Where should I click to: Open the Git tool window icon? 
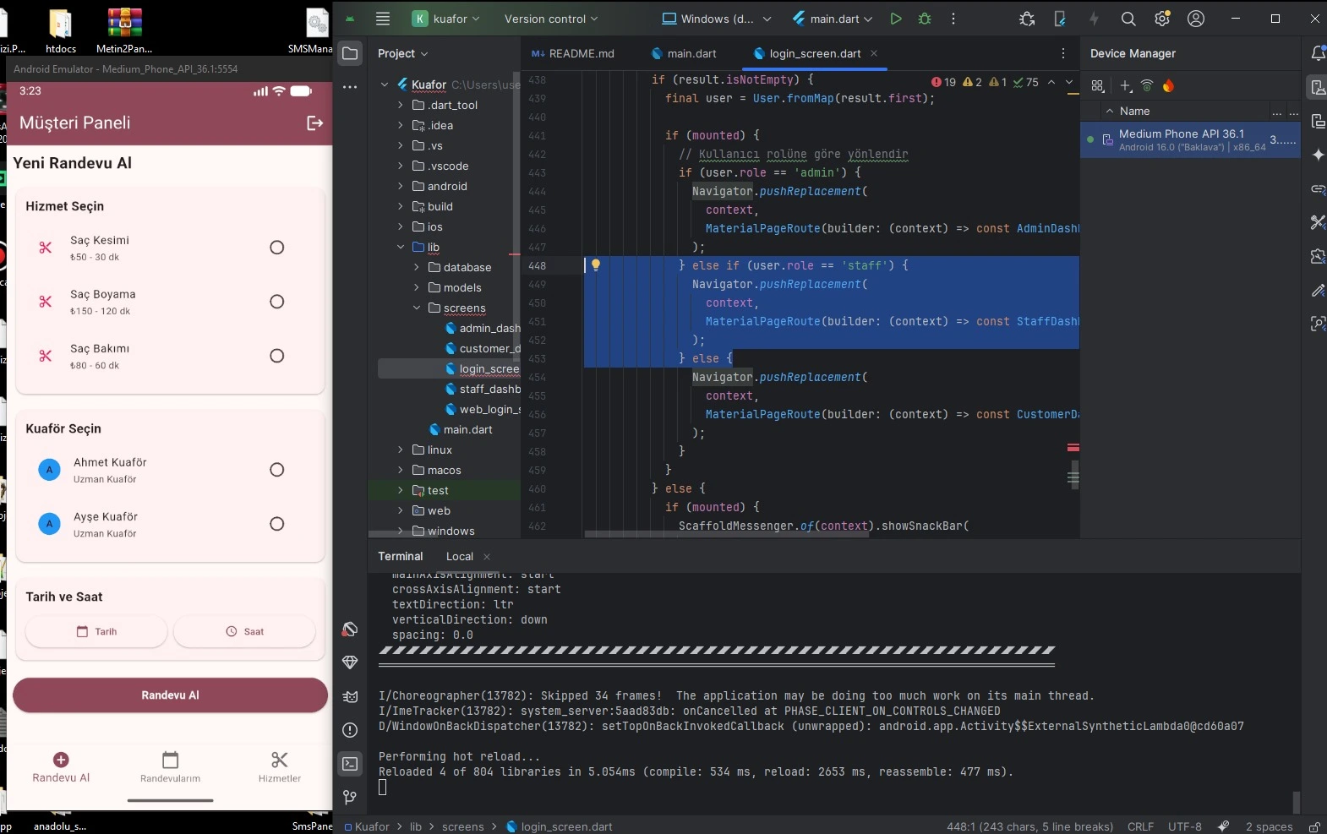[x=350, y=798]
